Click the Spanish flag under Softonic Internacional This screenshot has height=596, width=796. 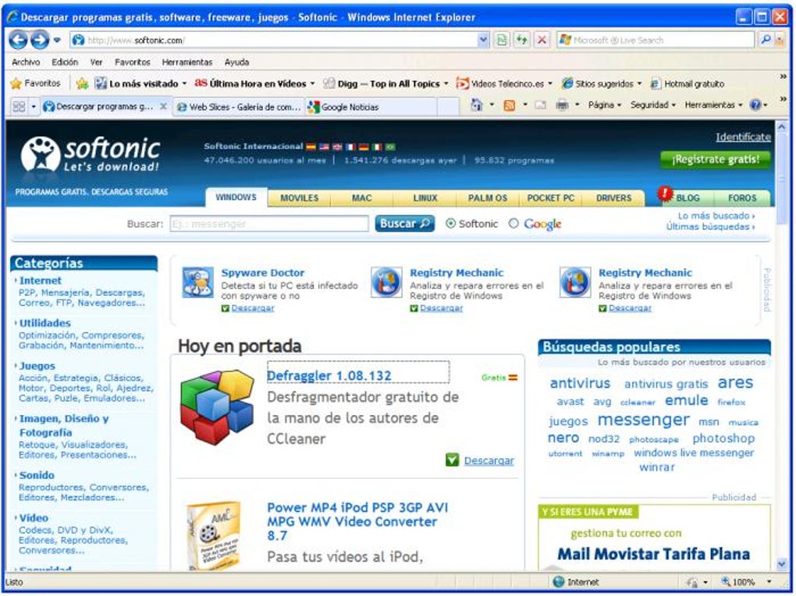point(311,147)
